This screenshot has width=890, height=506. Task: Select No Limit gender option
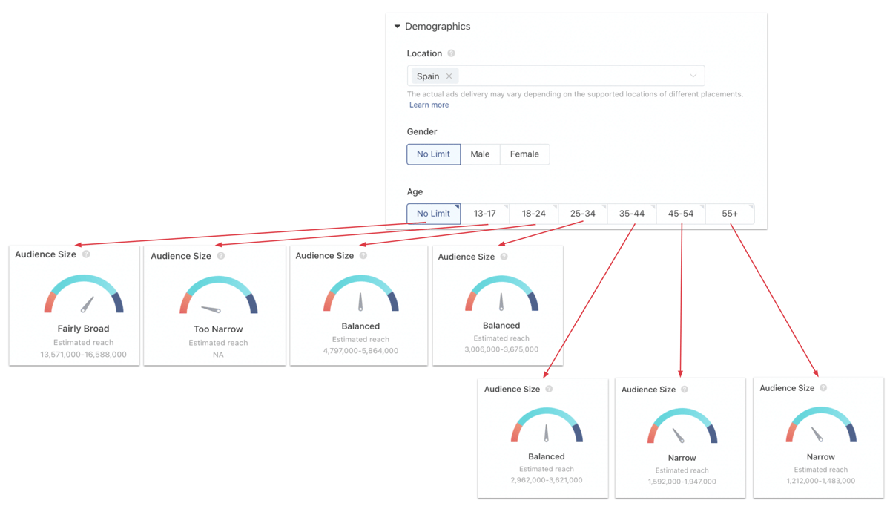pyautogui.click(x=433, y=154)
